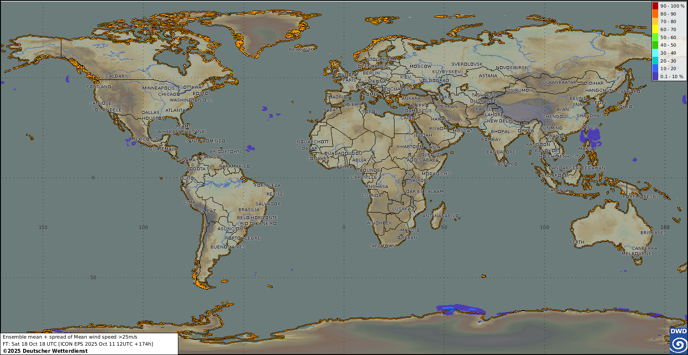The image size is (688, 355).
Task: Click the PERTH label in Australia
Action: pos(577,242)
